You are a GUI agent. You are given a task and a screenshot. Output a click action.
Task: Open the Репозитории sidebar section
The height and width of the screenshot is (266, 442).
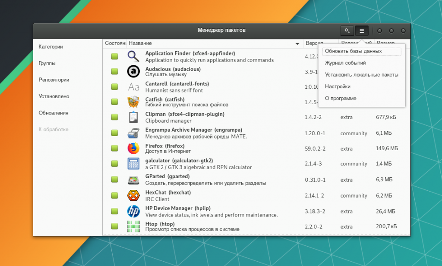point(54,80)
